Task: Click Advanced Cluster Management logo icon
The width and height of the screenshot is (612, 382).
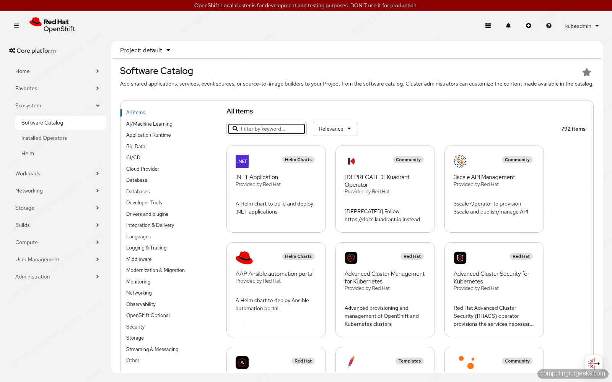Action: click(351, 258)
